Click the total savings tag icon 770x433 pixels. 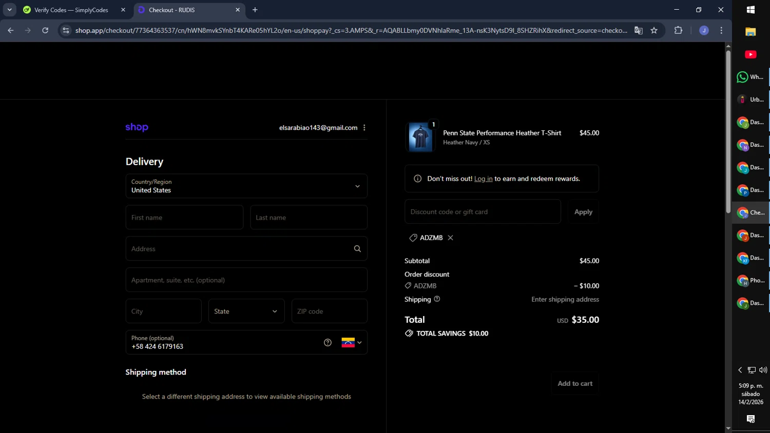(x=409, y=333)
